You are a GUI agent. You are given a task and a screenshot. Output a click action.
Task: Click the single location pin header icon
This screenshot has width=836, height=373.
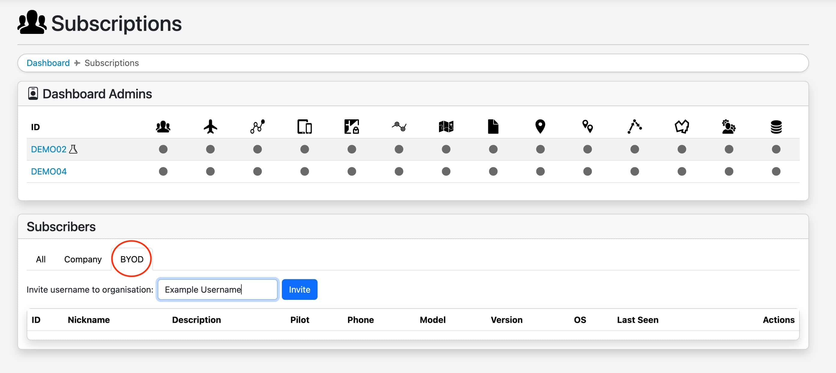(540, 127)
